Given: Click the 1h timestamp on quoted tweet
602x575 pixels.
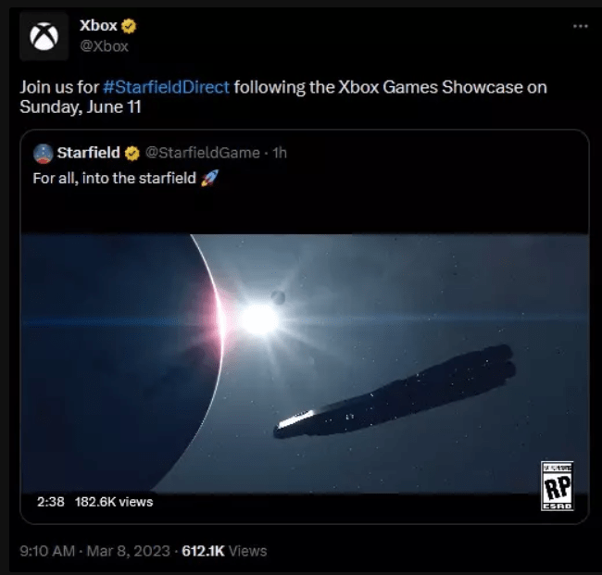Looking at the screenshot, I should (x=280, y=153).
